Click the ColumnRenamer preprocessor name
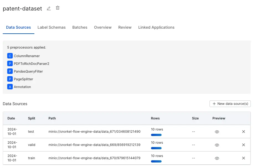Screen dimensions: 253x168 tap(27, 56)
